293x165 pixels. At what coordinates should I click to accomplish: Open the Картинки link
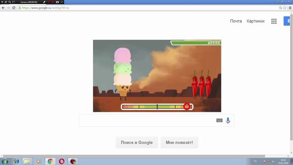coord(255,21)
